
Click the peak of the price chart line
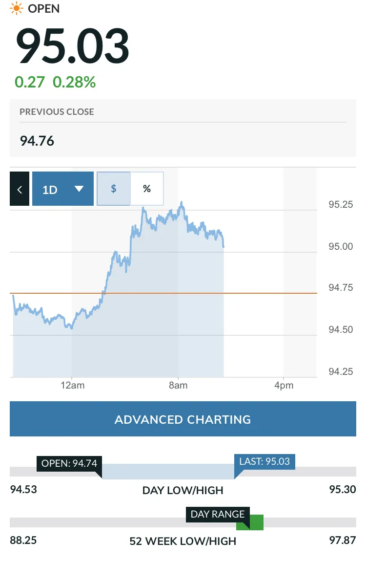[182, 203]
